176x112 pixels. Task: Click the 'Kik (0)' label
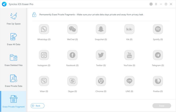pos(129,39)
